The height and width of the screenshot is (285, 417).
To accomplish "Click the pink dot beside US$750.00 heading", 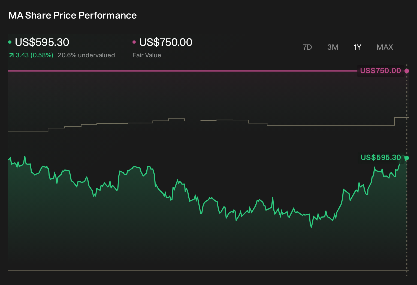I will (134, 42).
